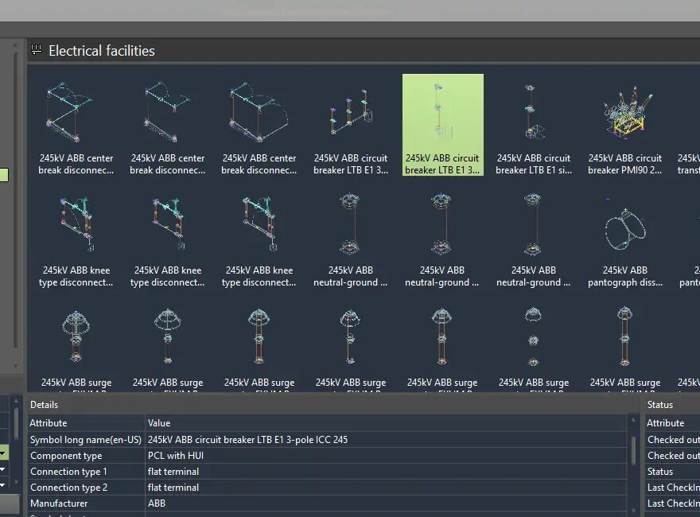Select the leftmost ABB surge arrester symbol
The height and width of the screenshot is (517, 700).
click(x=76, y=348)
